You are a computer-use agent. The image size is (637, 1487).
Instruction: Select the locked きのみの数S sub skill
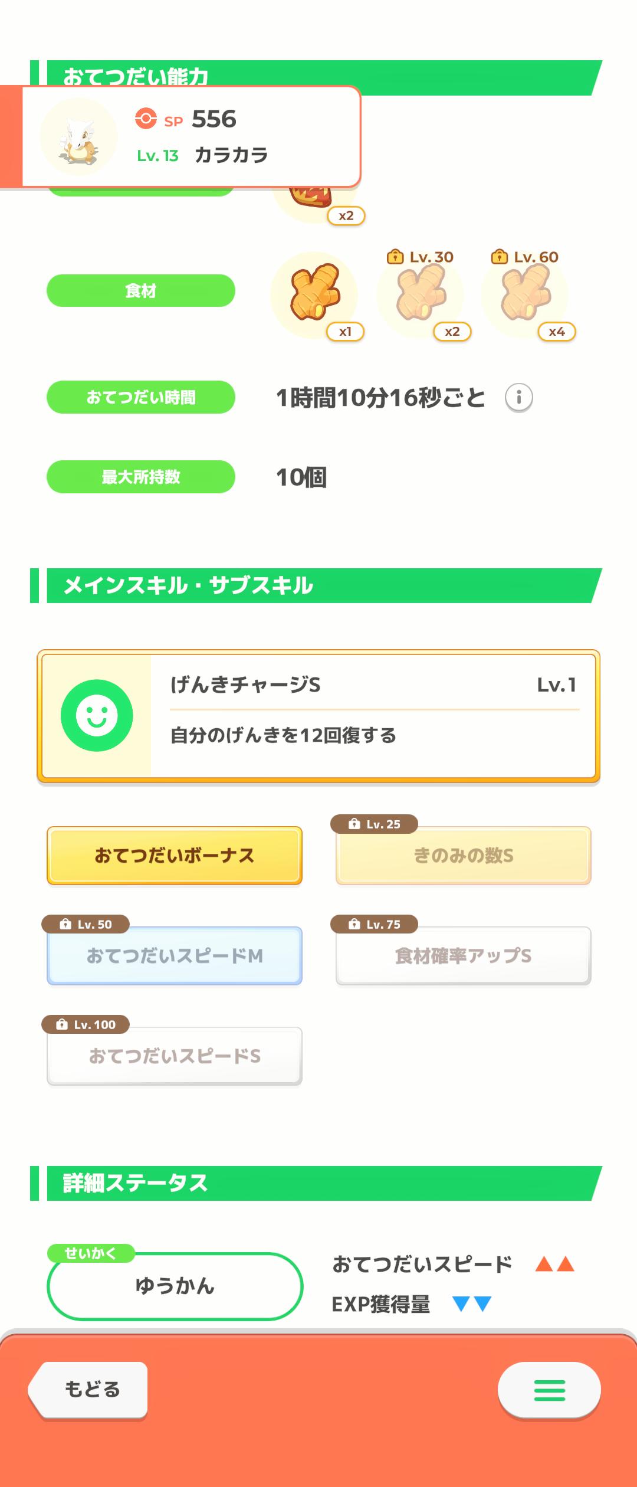coord(463,855)
